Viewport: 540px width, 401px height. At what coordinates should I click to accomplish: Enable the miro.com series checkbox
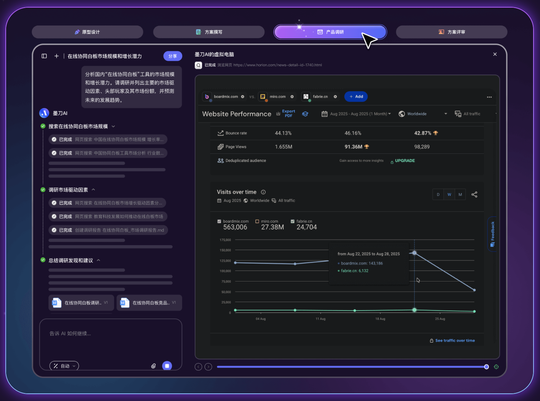coord(257,222)
